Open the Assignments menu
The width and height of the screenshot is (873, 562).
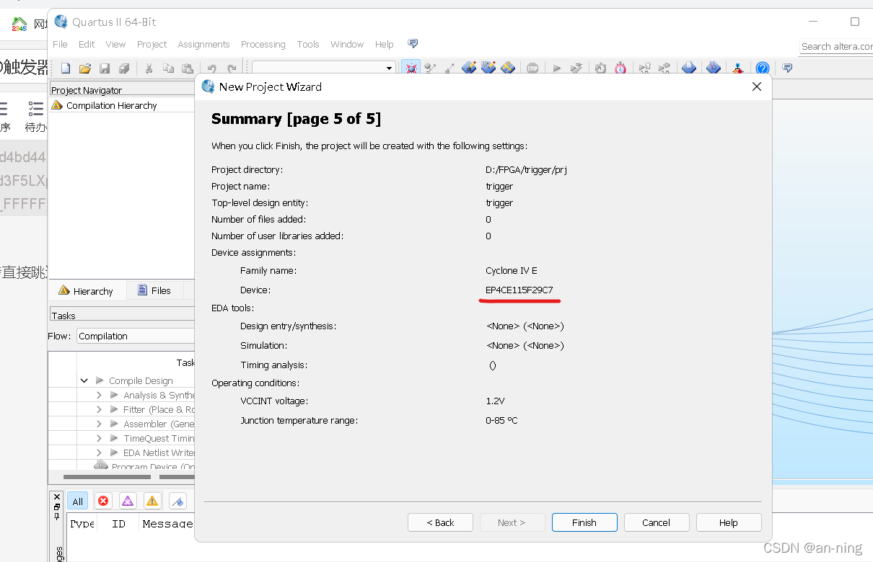click(203, 44)
